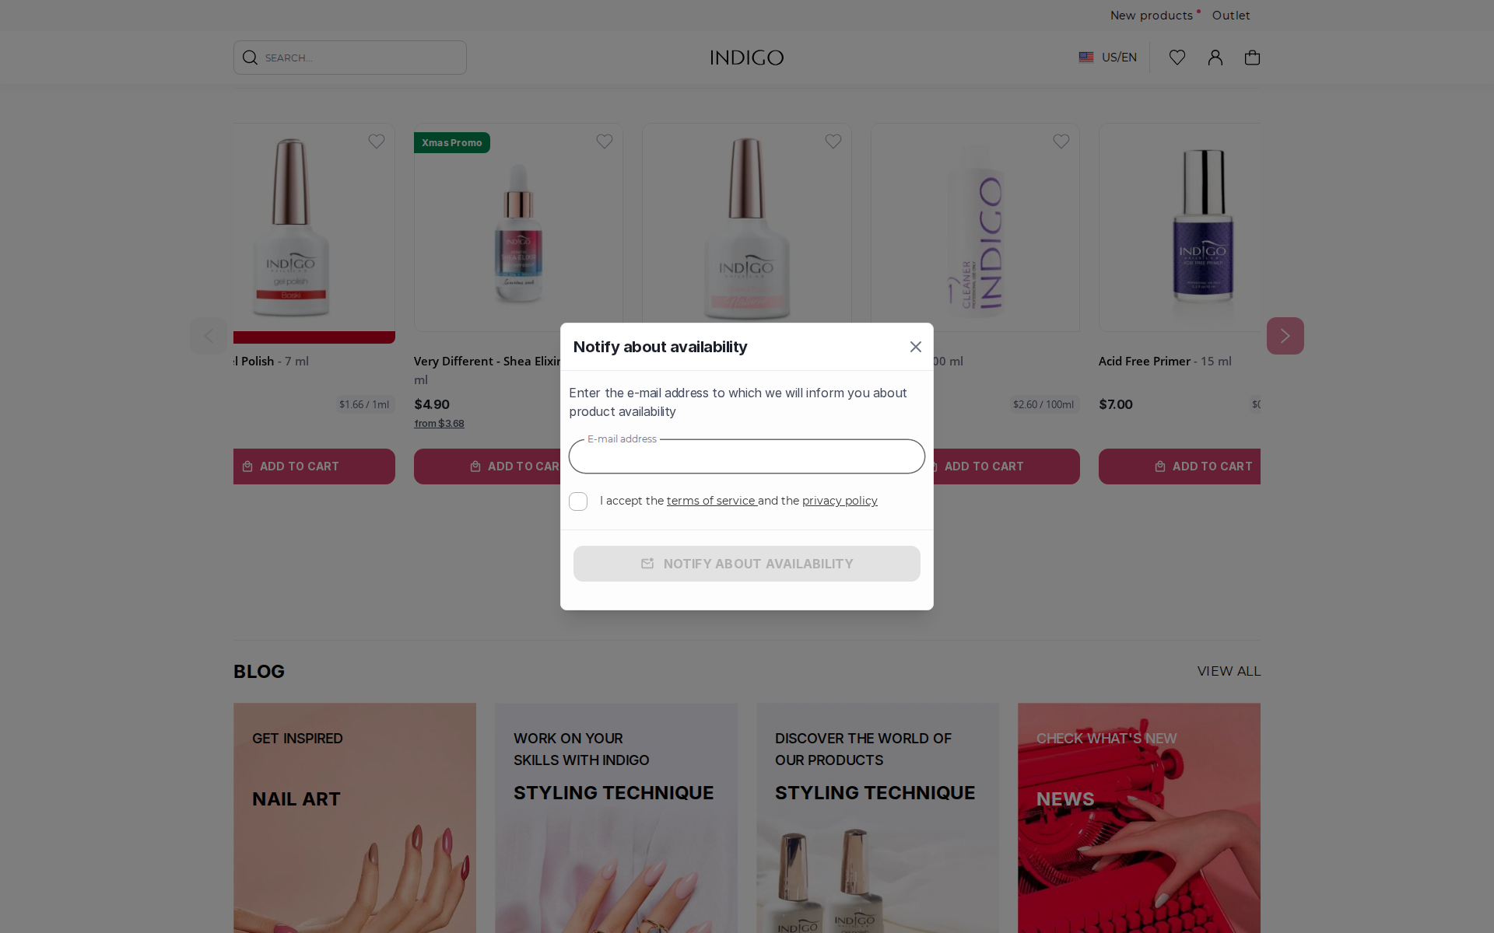The height and width of the screenshot is (933, 1494).
Task: Click the wishlist heart icon in header
Action: [1177, 57]
